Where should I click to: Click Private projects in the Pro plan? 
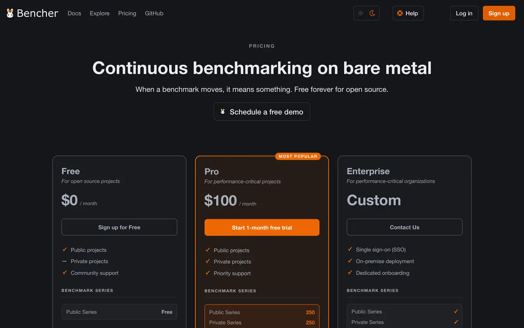point(233,262)
